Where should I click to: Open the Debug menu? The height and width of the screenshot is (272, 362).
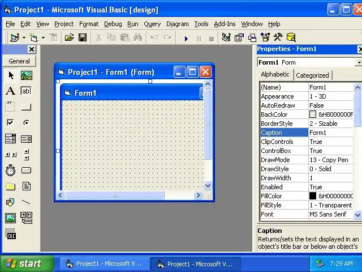(x=113, y=24)
